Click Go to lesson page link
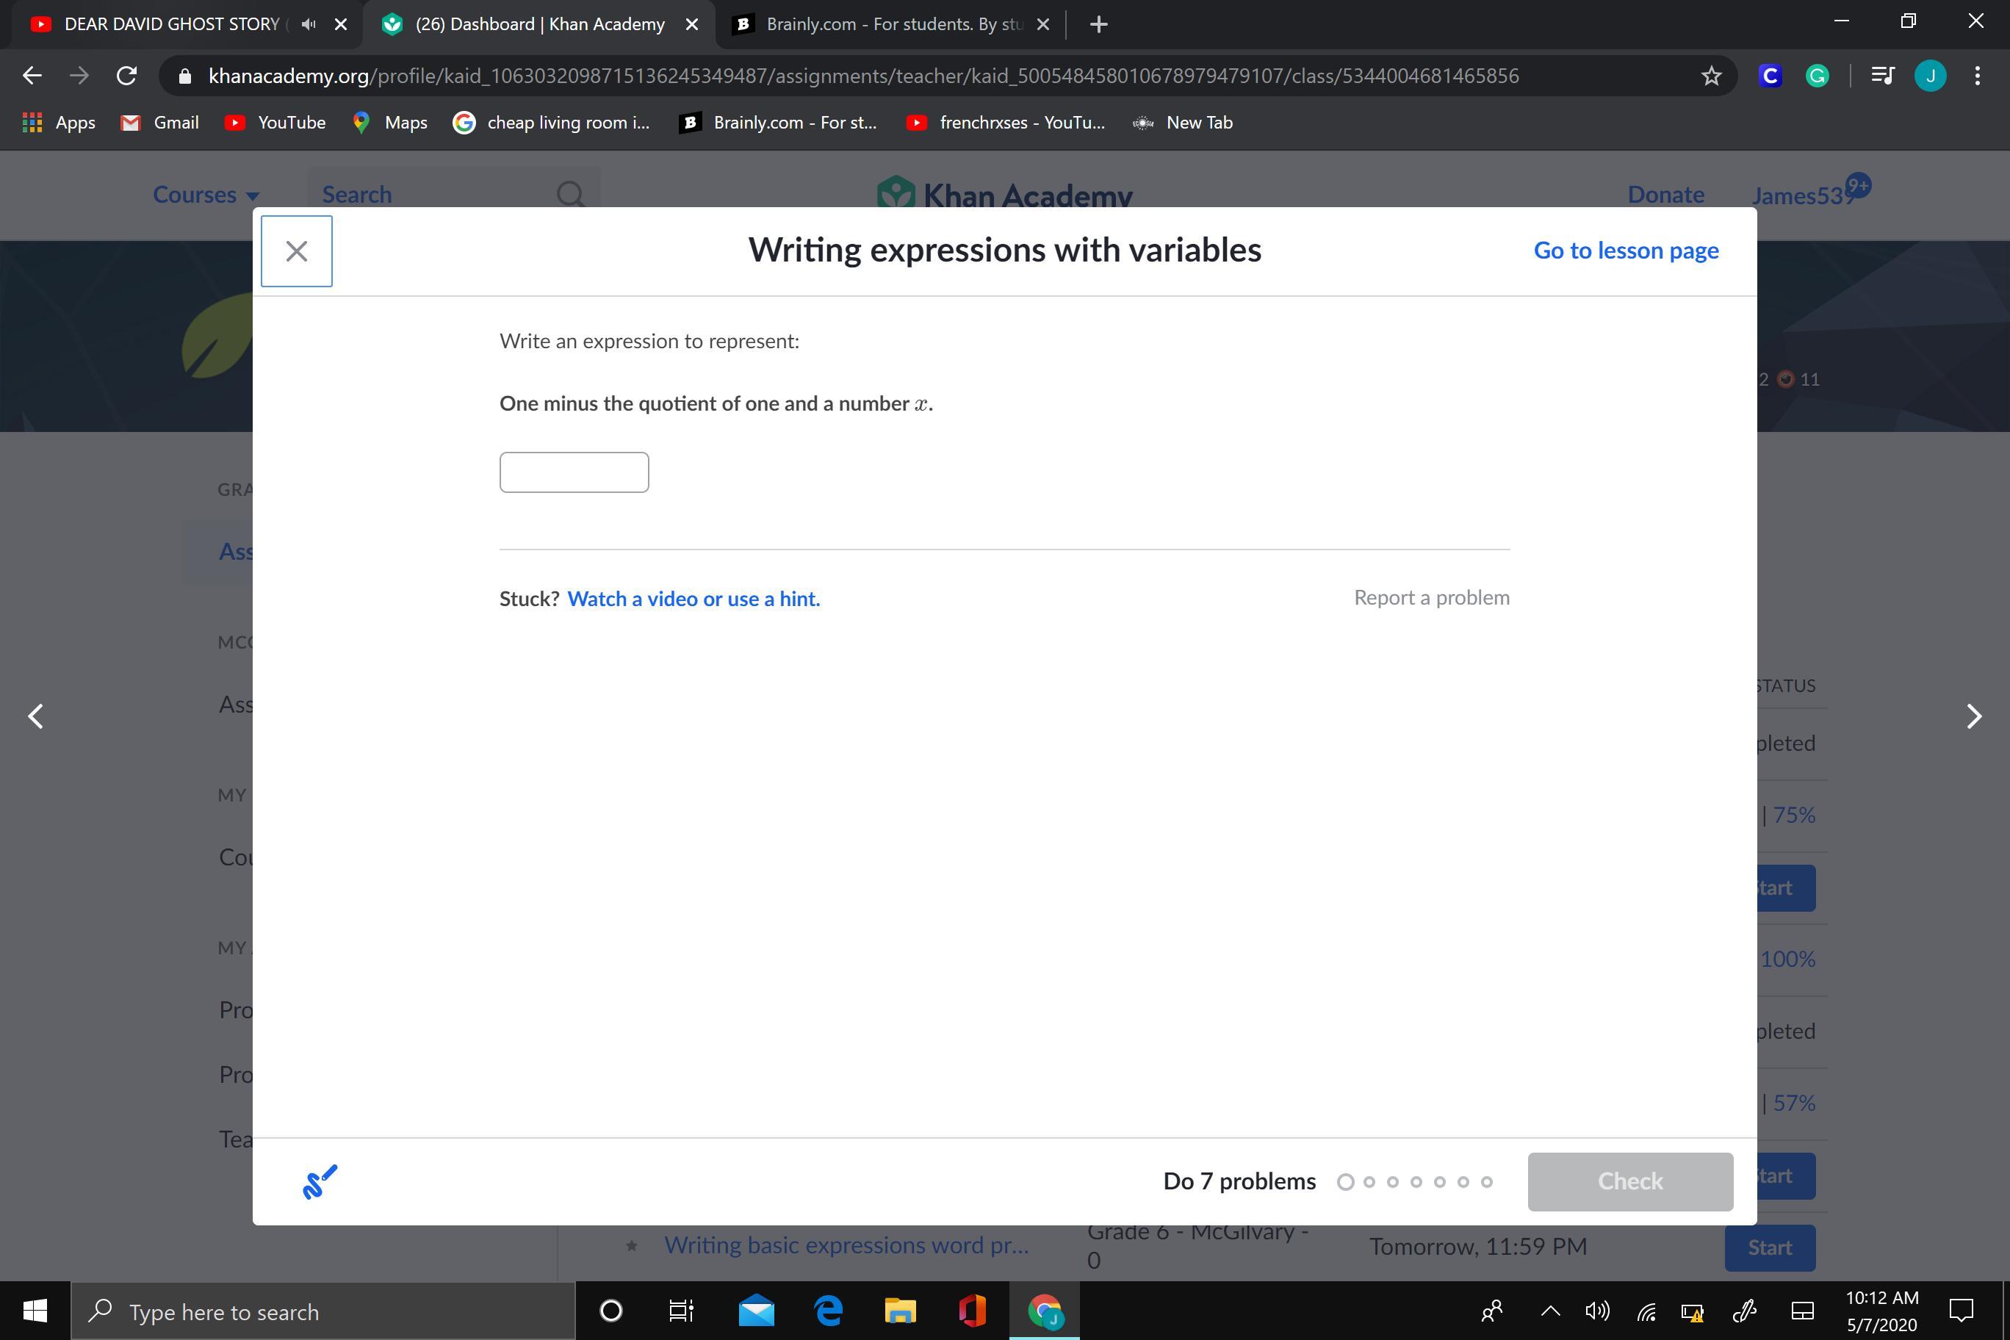Image resolution: width=2010 pixels, height=1340 pixels. pyautogui.click(x=1626, y=251)
